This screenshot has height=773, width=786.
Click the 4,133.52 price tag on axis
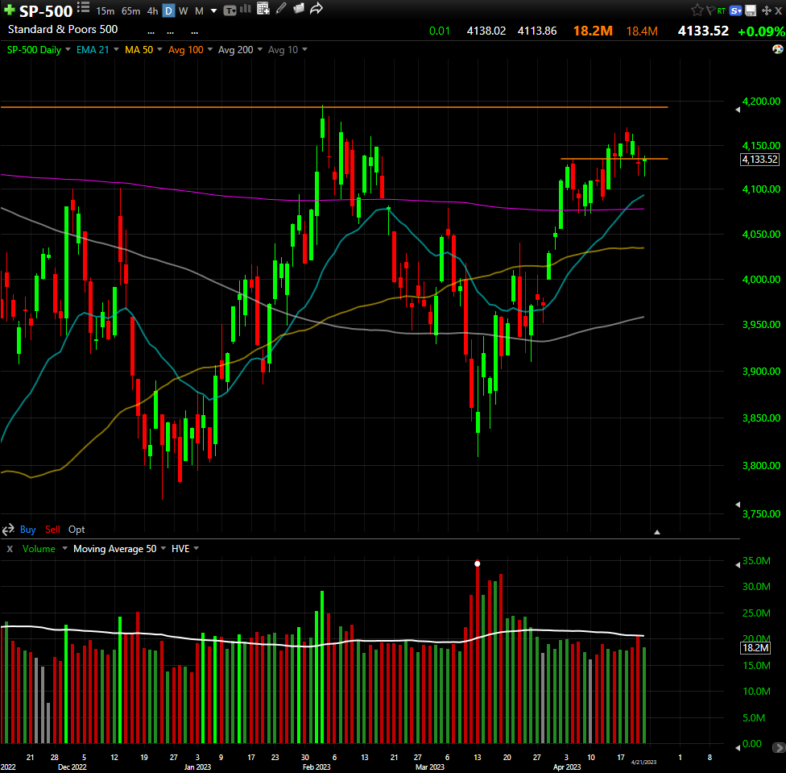tap(760, 160)
